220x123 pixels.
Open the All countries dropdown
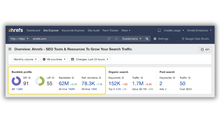54,59
